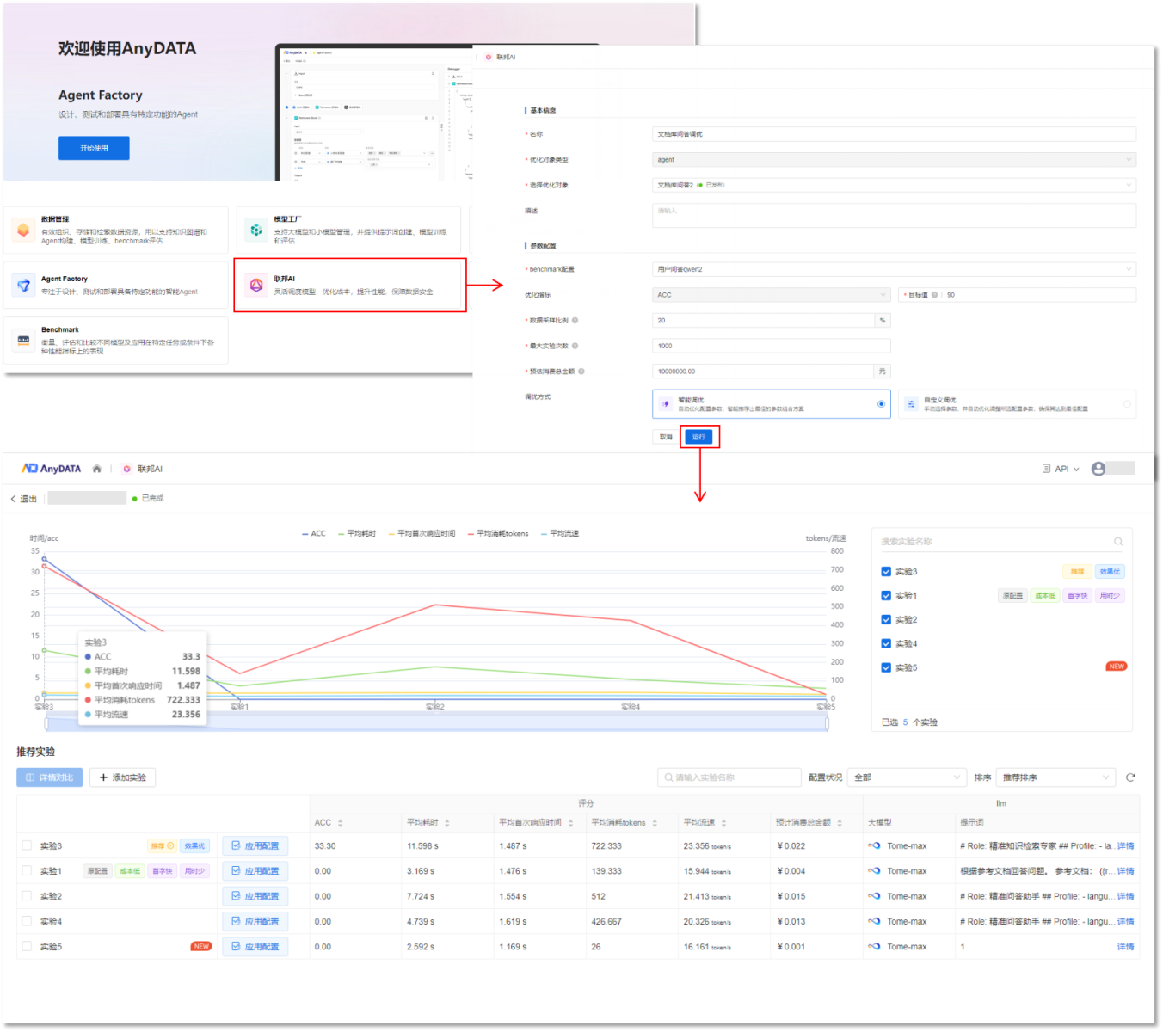This screenshot has width=1163, height=1032.
Task: Click Tome-max model icon in 实验3 row
Action: point(874,846)
